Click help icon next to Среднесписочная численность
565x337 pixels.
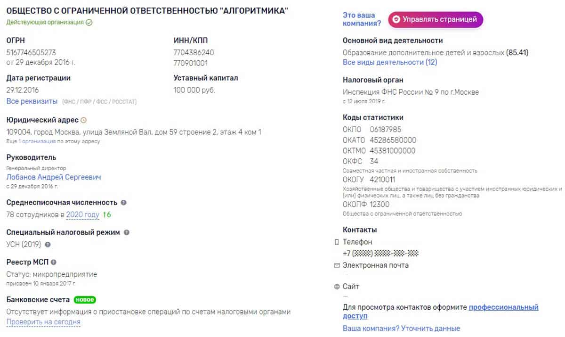pos(123,202)
